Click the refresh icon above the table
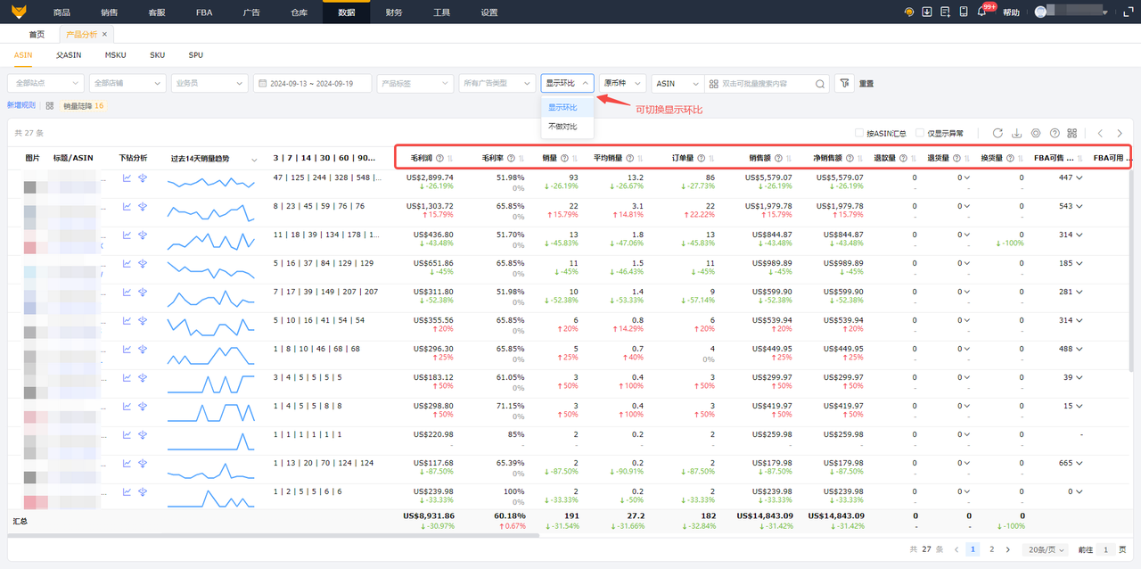1141x569 pixels. click(997, 133)
